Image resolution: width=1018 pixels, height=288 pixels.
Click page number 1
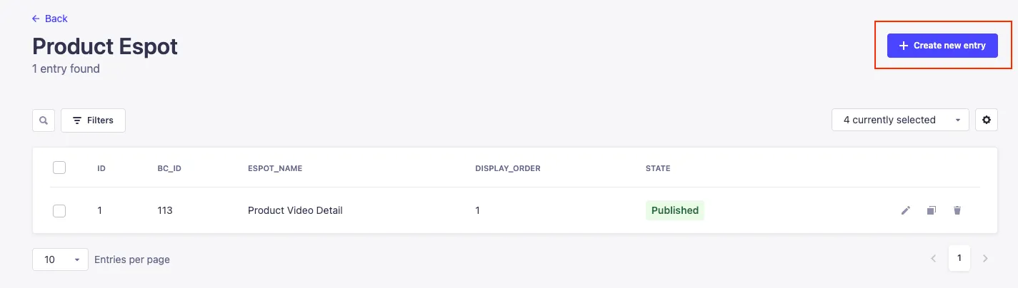click(x=959, y=258)
